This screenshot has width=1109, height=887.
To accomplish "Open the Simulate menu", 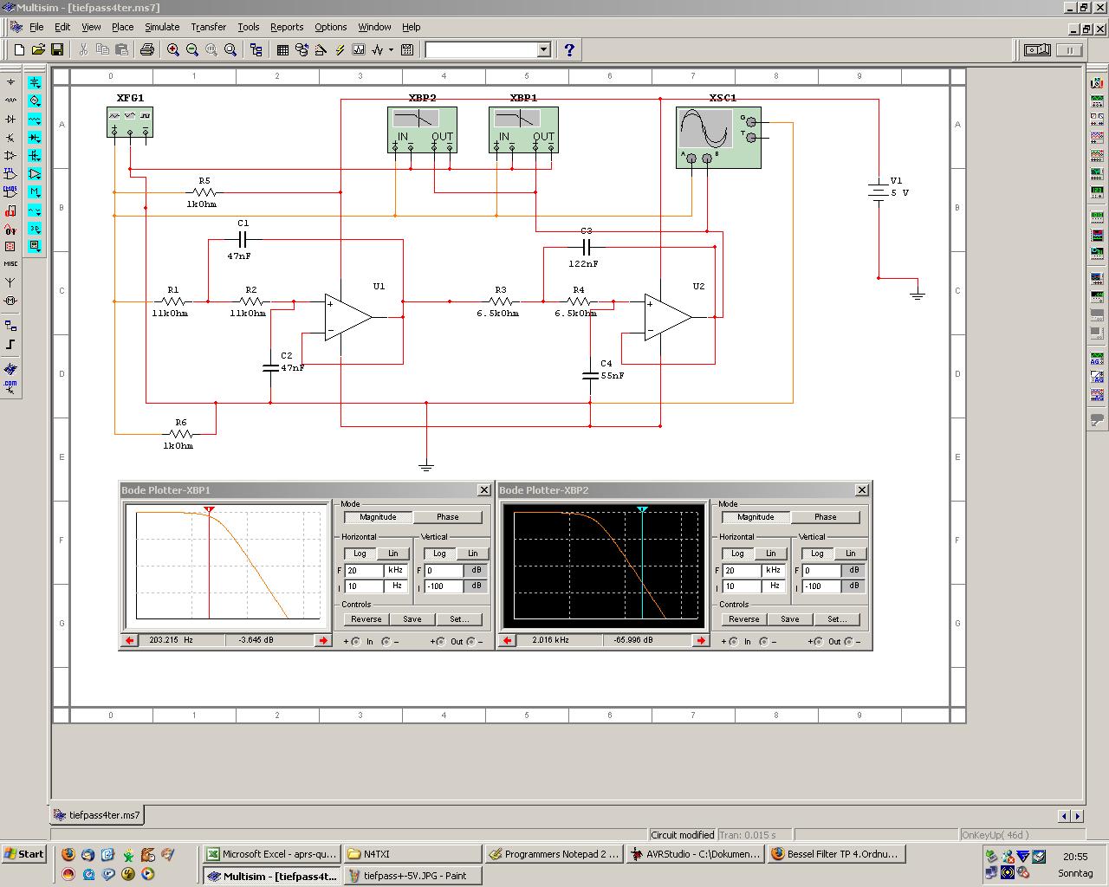I will [x=162, y=27].
